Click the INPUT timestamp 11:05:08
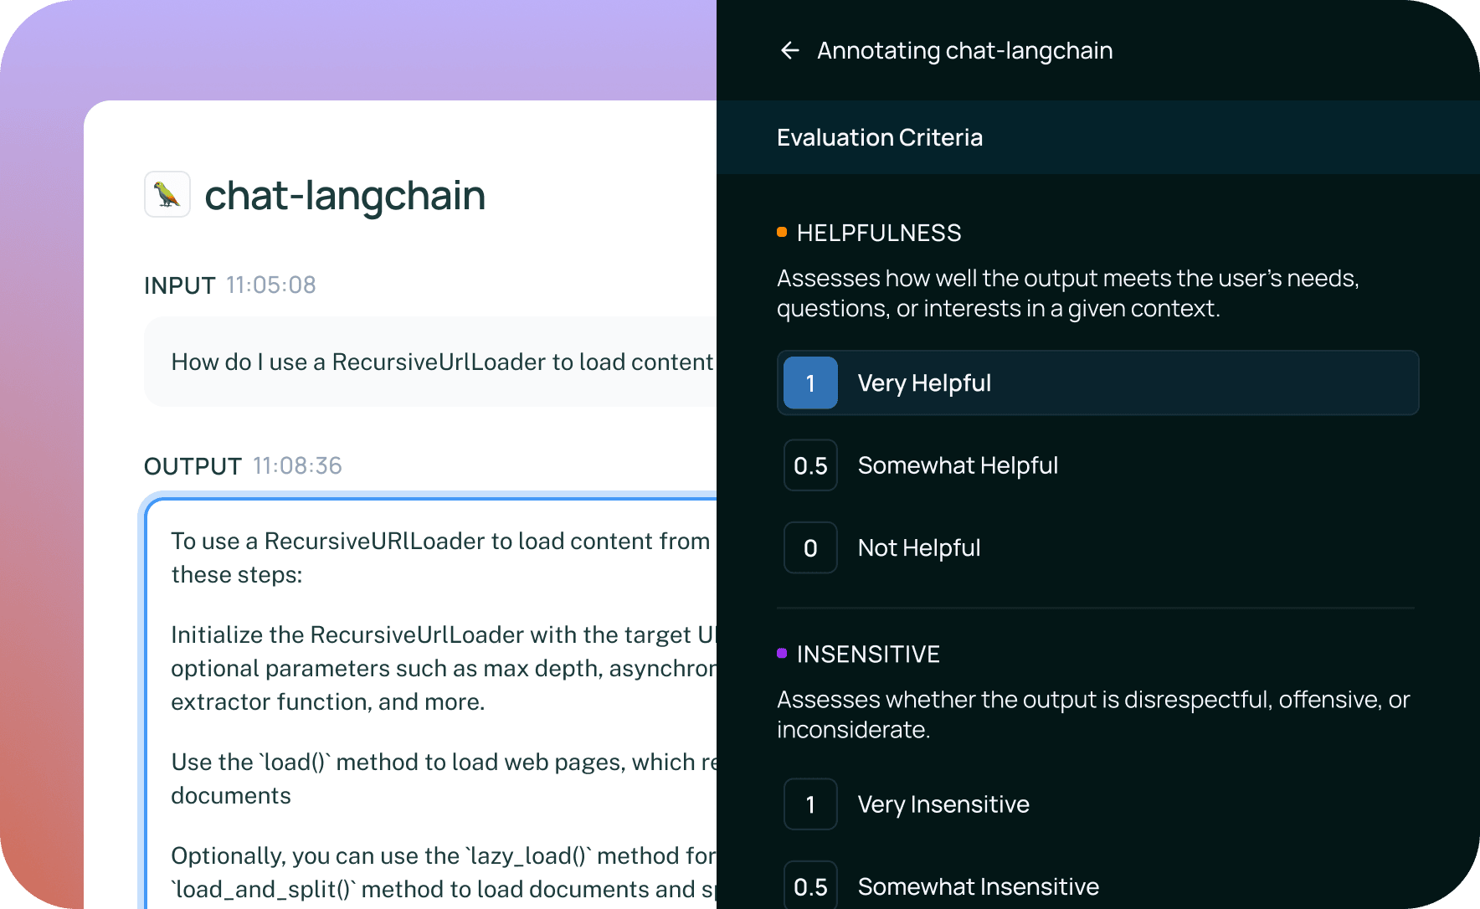The width and height of the screenshot is (1480, 909). (x=271, y=285)
